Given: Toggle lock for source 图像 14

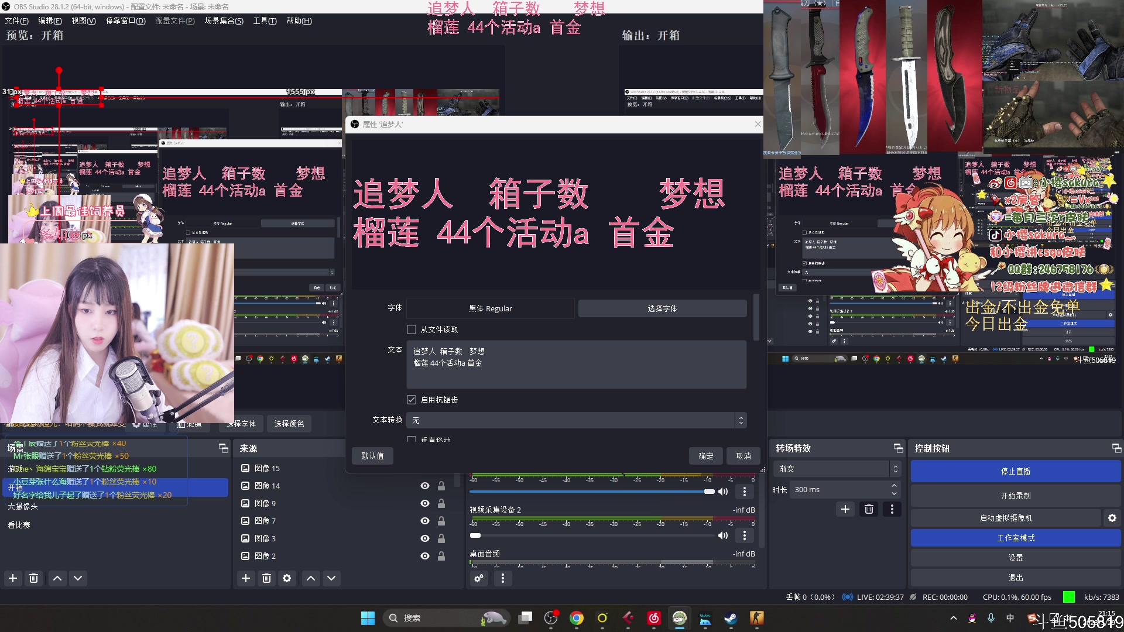Looking at the screenshot, I should point(441,486).
